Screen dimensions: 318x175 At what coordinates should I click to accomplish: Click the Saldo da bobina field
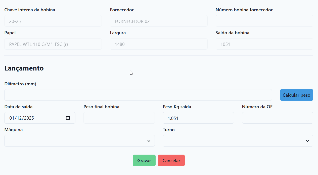point(264,44)
